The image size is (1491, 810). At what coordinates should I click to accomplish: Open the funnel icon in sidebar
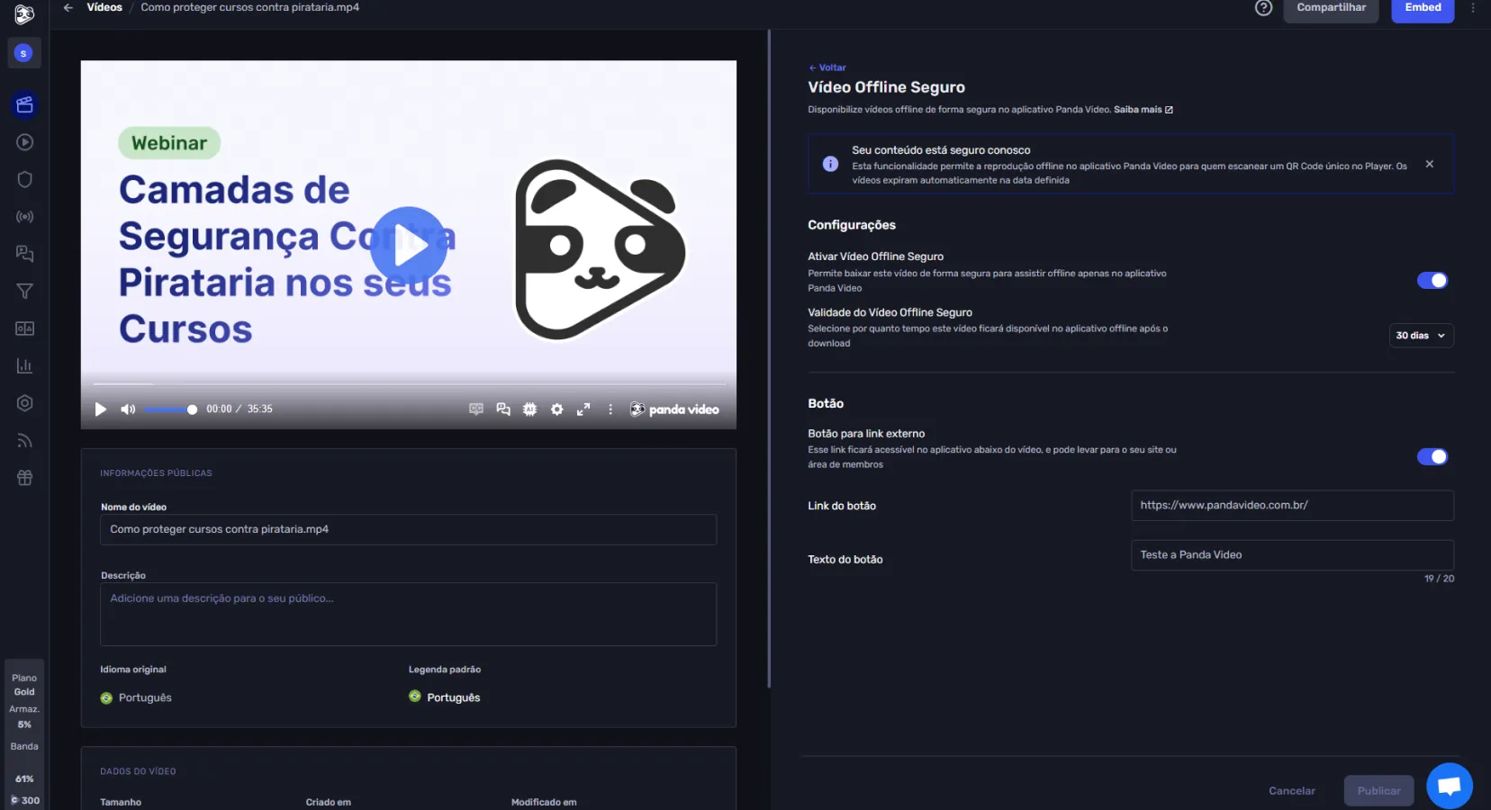point(24,291)
